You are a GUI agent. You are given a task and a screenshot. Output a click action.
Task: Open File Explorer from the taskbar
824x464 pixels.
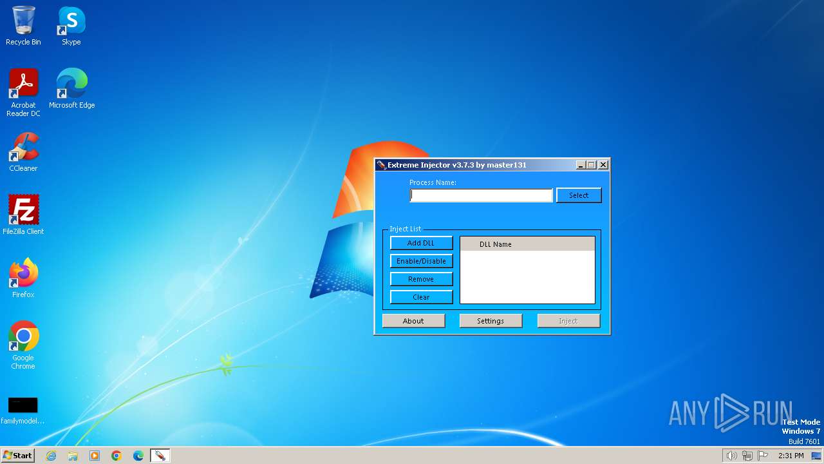73,456
